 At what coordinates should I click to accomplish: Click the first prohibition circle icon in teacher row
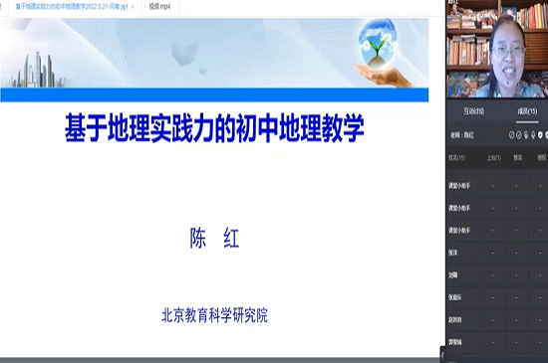pos(512,135)
